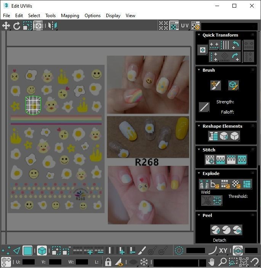Collapse the Explode rollout
The height and width of the screenshot is (268, 261).
(199, 173)
